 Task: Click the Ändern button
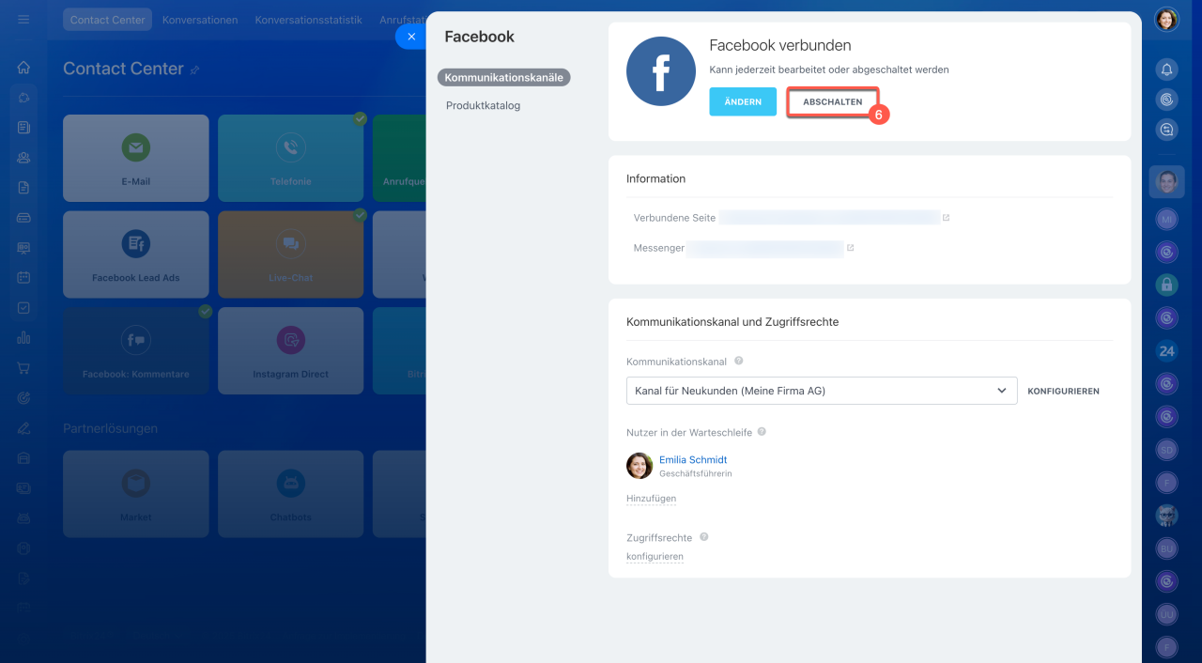743,101
